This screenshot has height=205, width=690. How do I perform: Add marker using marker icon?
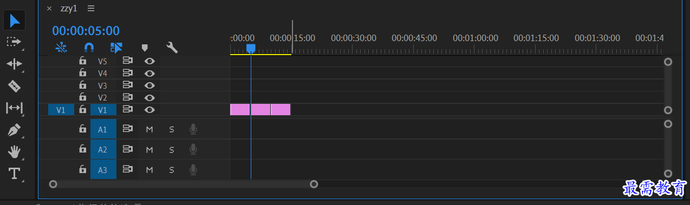coord(145,48)
